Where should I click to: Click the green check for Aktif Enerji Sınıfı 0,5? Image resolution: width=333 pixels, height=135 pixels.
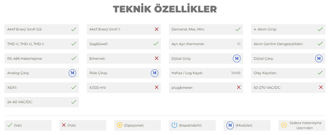point(74,29)
